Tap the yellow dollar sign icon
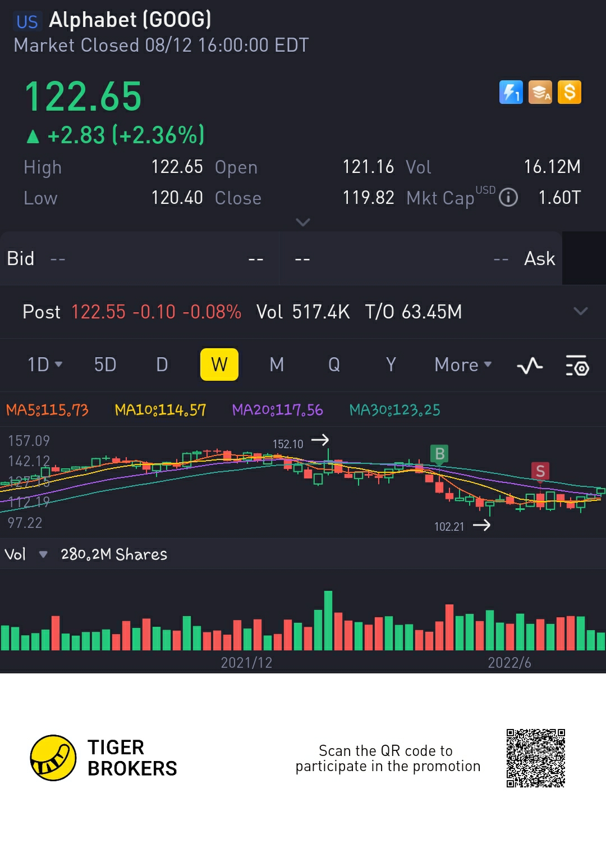Screen dimensions: 606x843 569,92
